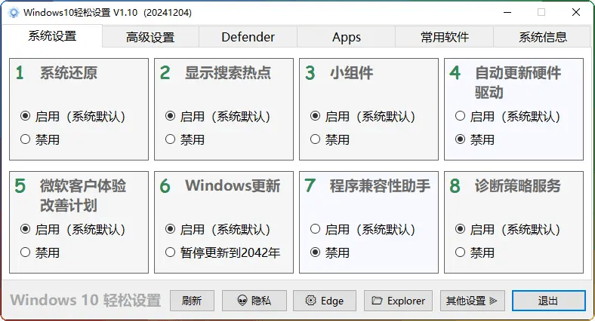Open Edge settings via gear button
This screenshot has width=595, height=321.
point(325,301)
